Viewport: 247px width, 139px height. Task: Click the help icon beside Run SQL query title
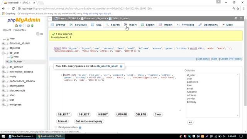click(121, 66)
